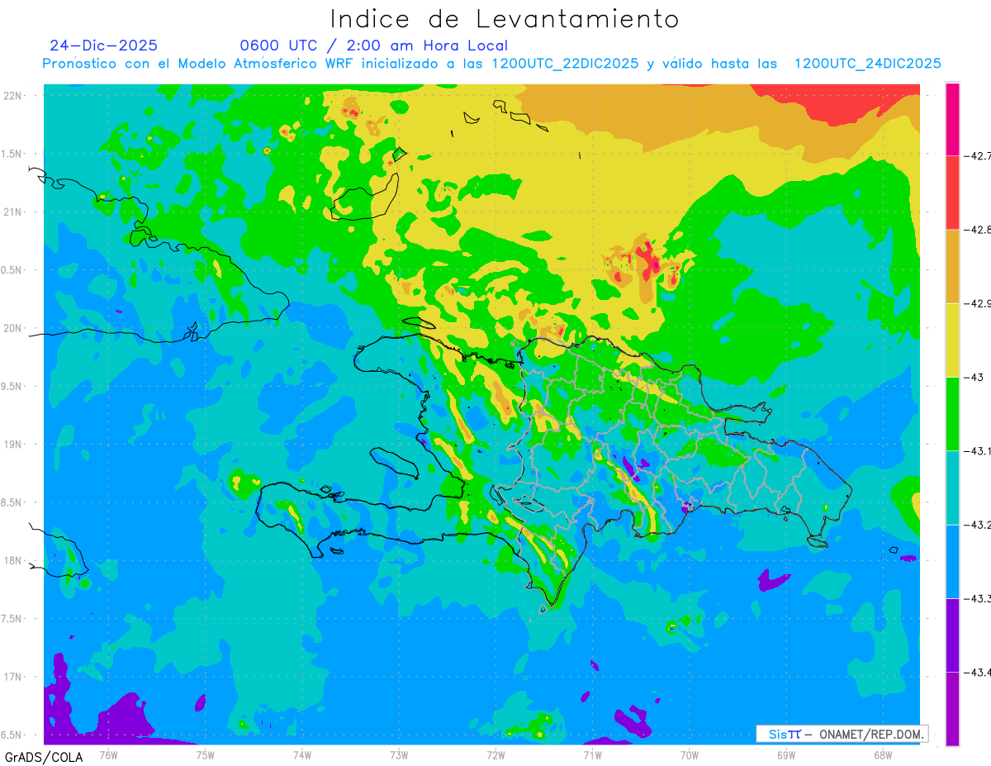Click the '70W' longitude label

point(690,754)
